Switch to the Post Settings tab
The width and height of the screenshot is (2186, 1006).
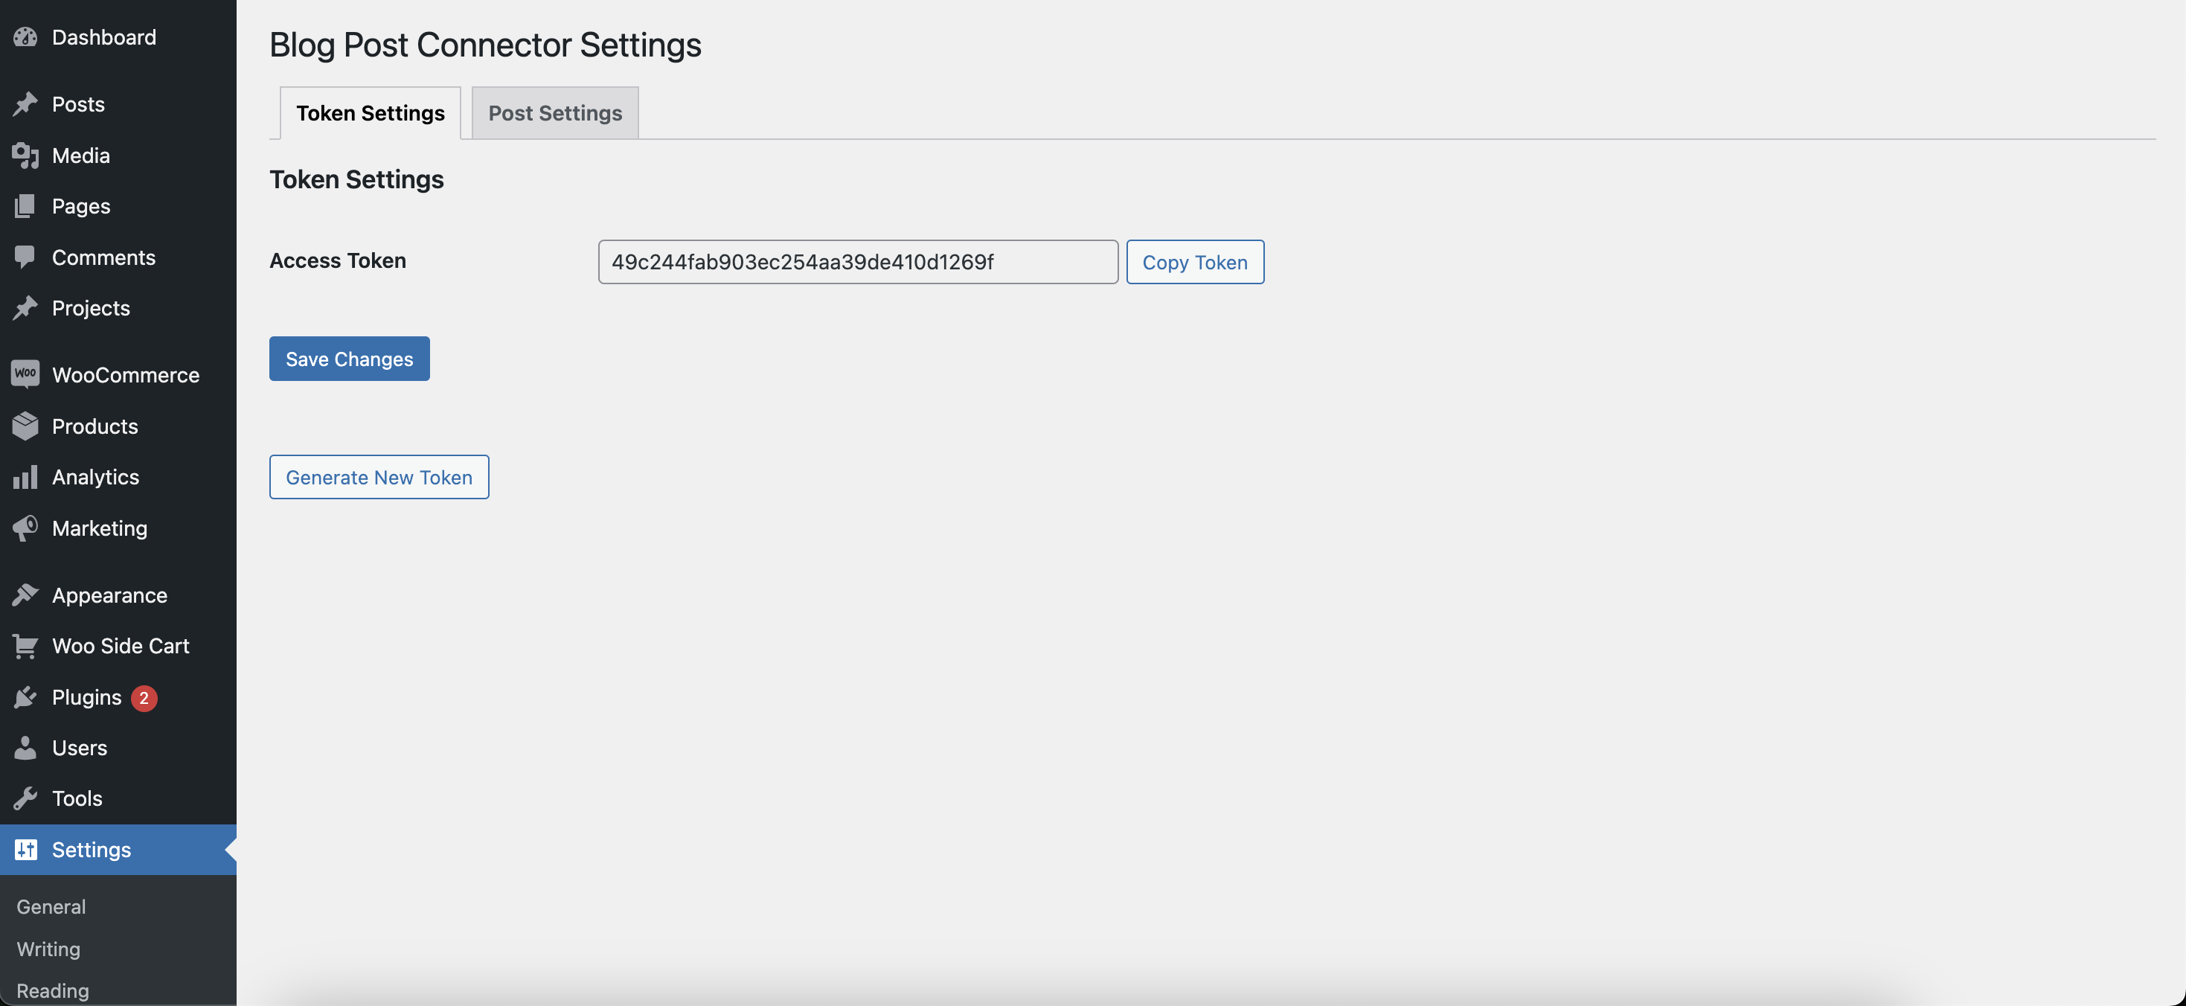pos(555,112)
